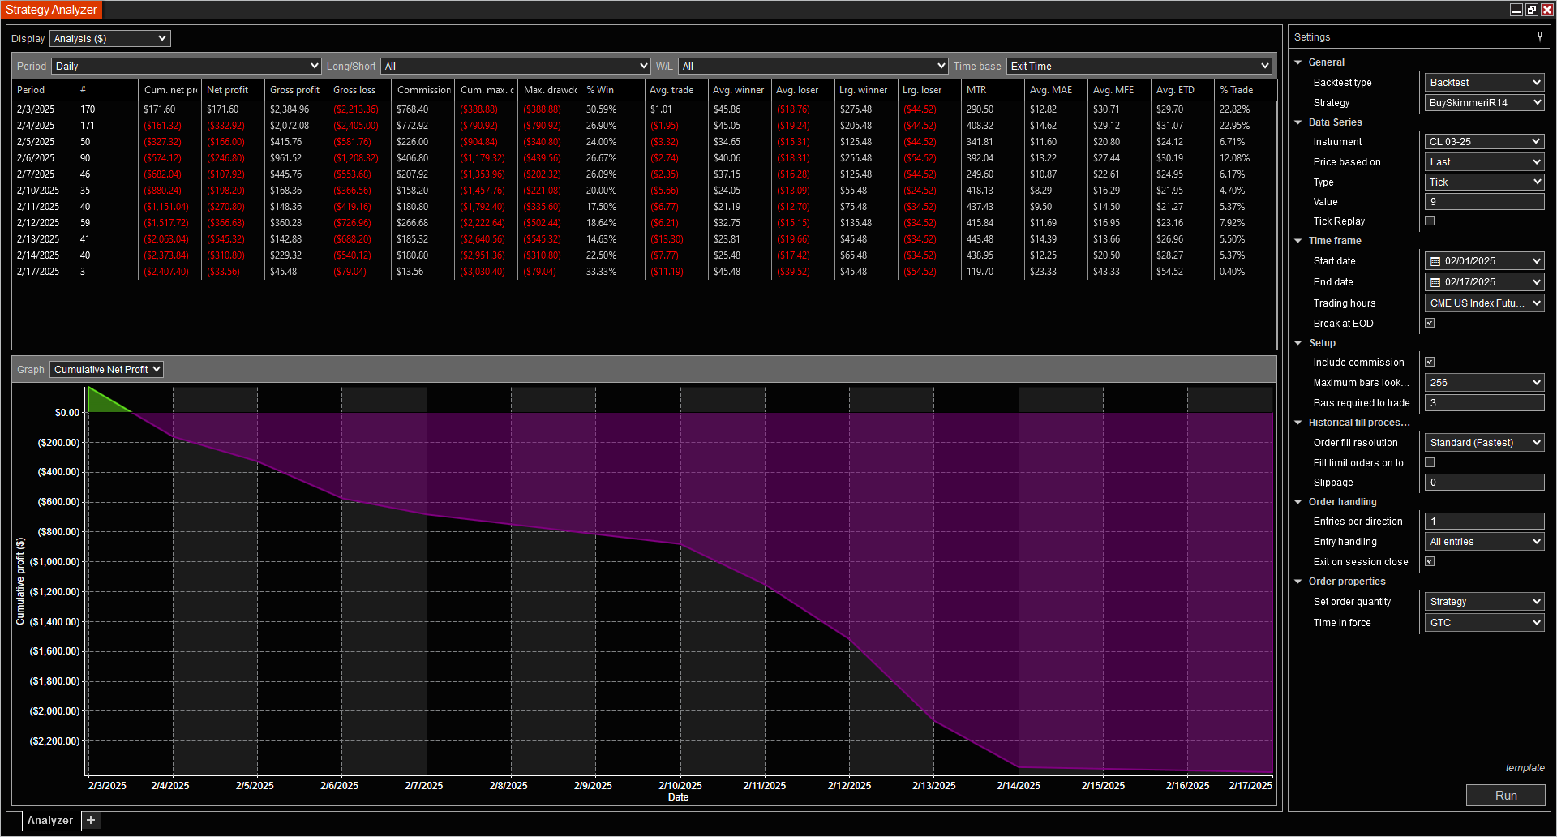This screenshot has height=837, width=1557.
Task: Select the 2/3/2025 period row
Action: 645,109
